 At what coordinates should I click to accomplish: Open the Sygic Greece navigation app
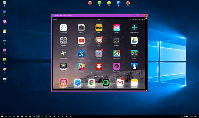point(134,53)
